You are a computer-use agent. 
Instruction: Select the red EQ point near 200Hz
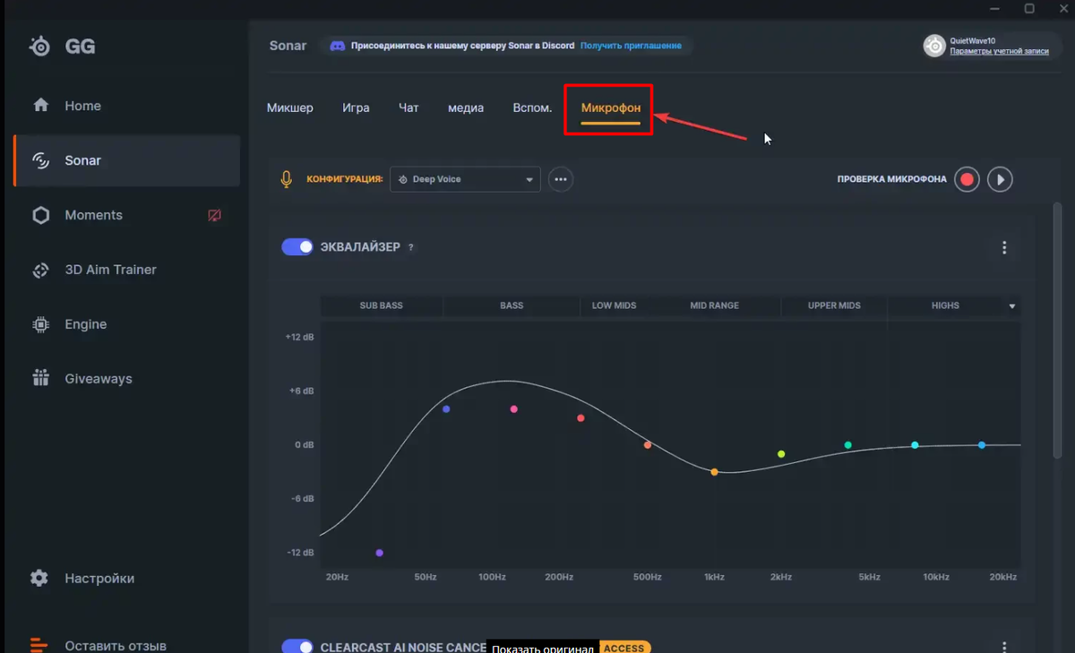(580, 418)
